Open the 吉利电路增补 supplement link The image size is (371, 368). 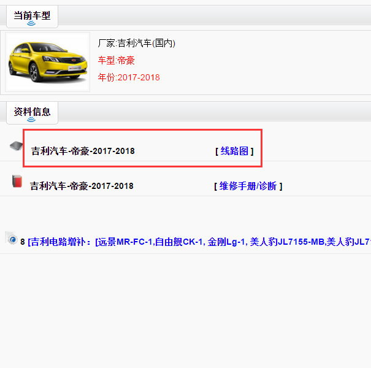pos(199,242)
